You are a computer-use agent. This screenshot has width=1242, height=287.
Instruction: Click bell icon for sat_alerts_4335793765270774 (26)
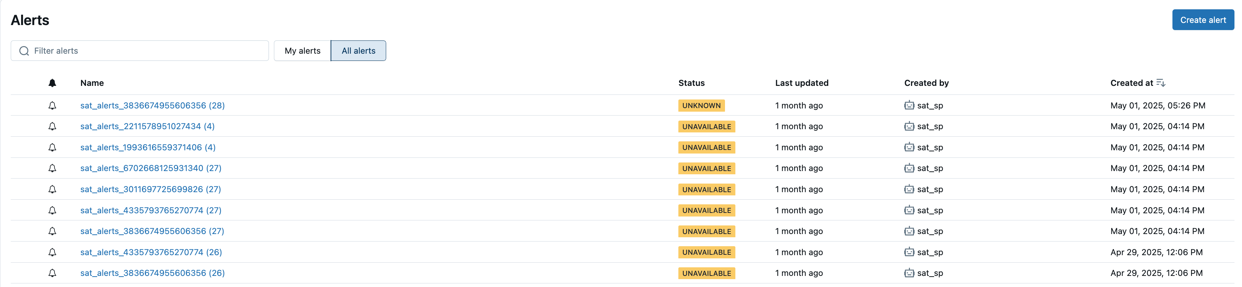point(53,252)
